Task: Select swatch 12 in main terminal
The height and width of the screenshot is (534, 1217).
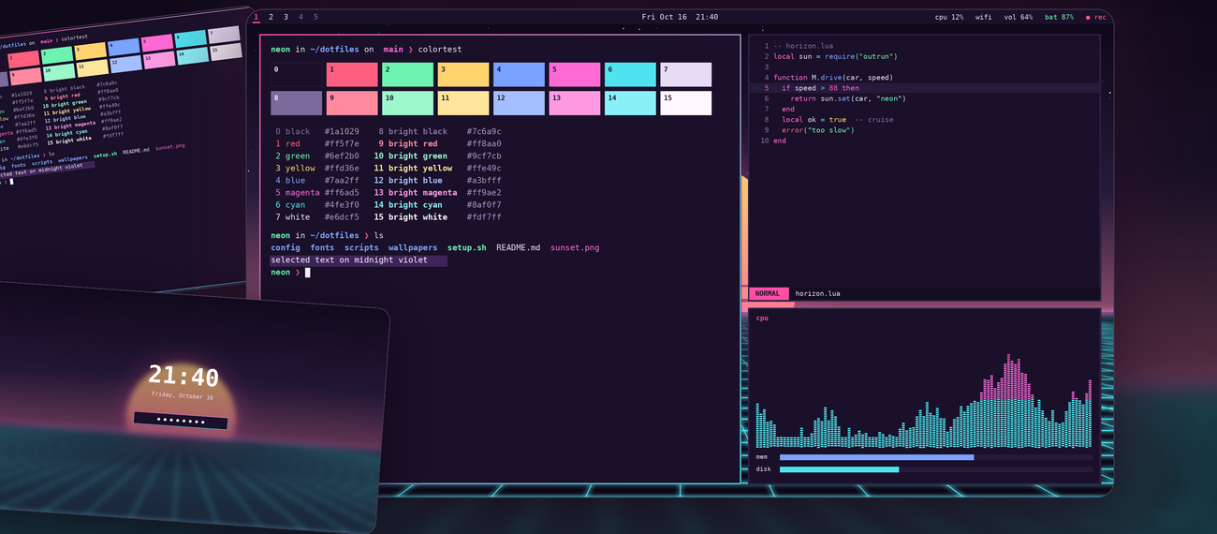Action: 519,103
